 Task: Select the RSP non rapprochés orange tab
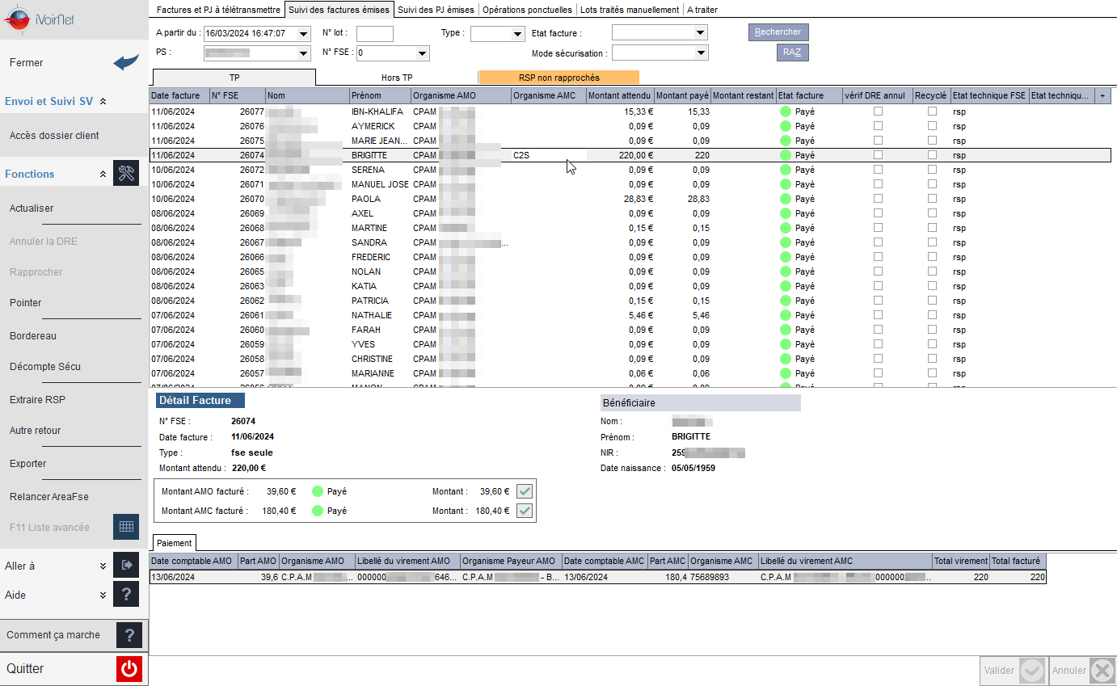pos(559,78)
